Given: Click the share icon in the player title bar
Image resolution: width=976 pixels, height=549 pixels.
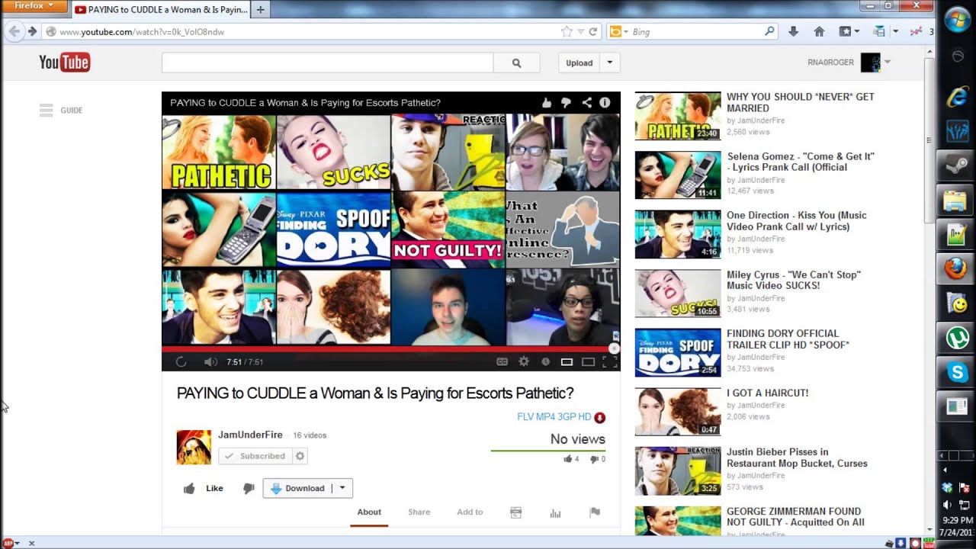Looking at the screenshot, I should (x=586, y=103).
